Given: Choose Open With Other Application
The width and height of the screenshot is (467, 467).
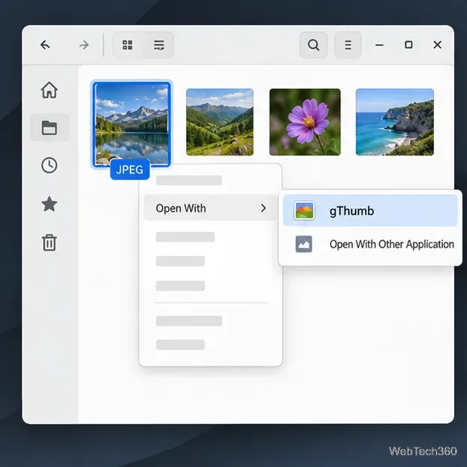Looking at the screenshot, I should click(370, 244).
